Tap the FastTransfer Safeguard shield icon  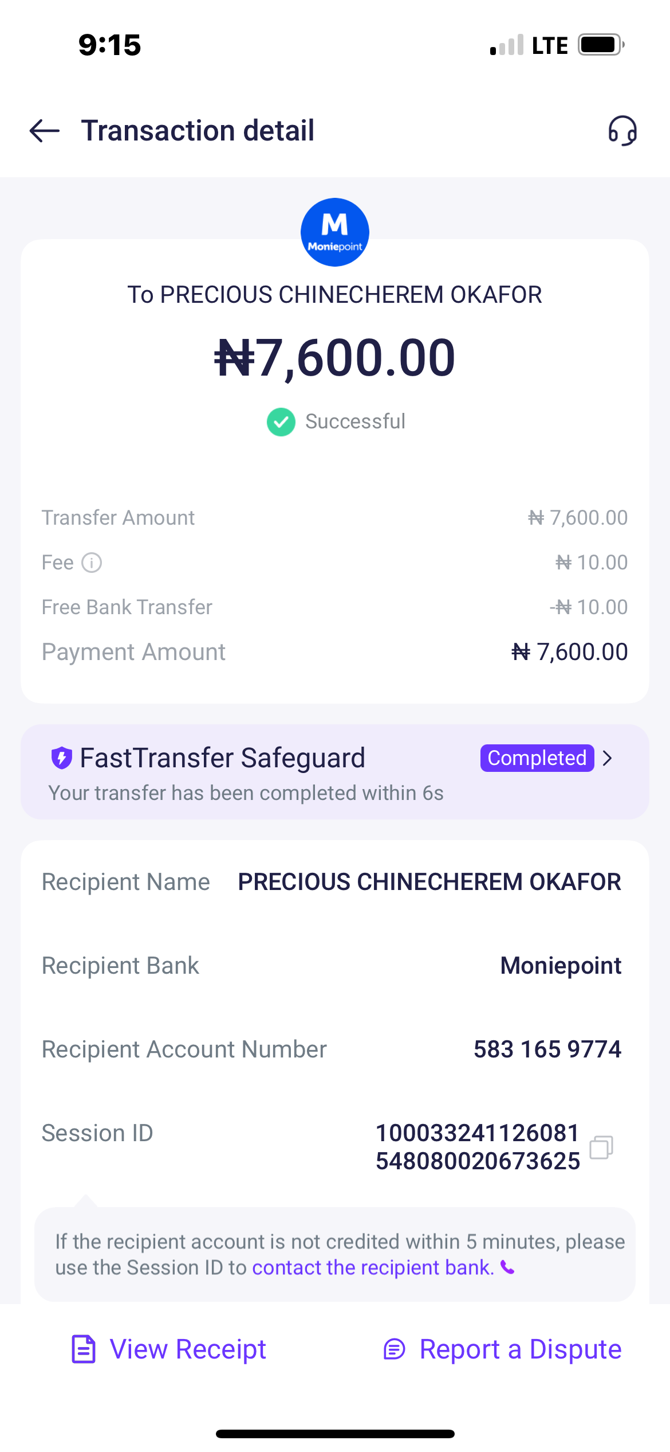click(x=61, y=758)
